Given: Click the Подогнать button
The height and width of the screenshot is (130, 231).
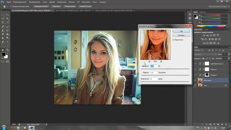Looking at the screenshot, I should 56,6.
